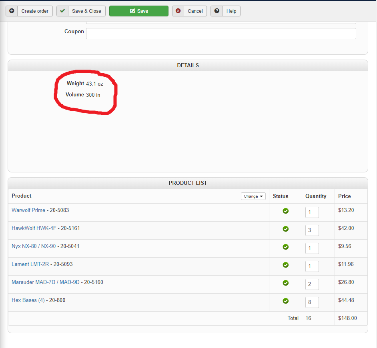377x348 pixels.
Task: Click the volume value 300 in
Action: point(93,95)
